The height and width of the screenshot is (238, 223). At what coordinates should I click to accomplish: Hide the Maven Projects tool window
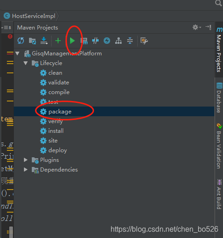click(x=208, y=27)
